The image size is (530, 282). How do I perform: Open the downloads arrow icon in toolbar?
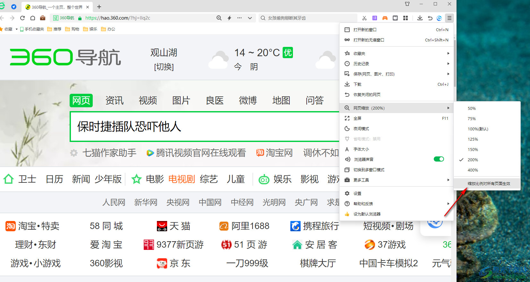click(420, 18)
